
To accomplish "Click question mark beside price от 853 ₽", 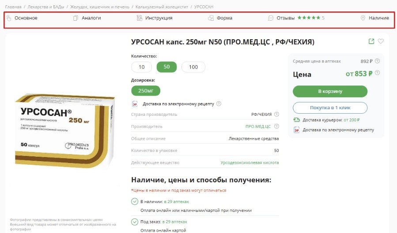I will click(x=377, y=73).
